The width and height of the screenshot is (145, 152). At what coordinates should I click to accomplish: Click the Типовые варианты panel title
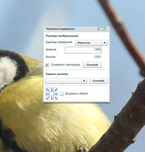(60, 29)
